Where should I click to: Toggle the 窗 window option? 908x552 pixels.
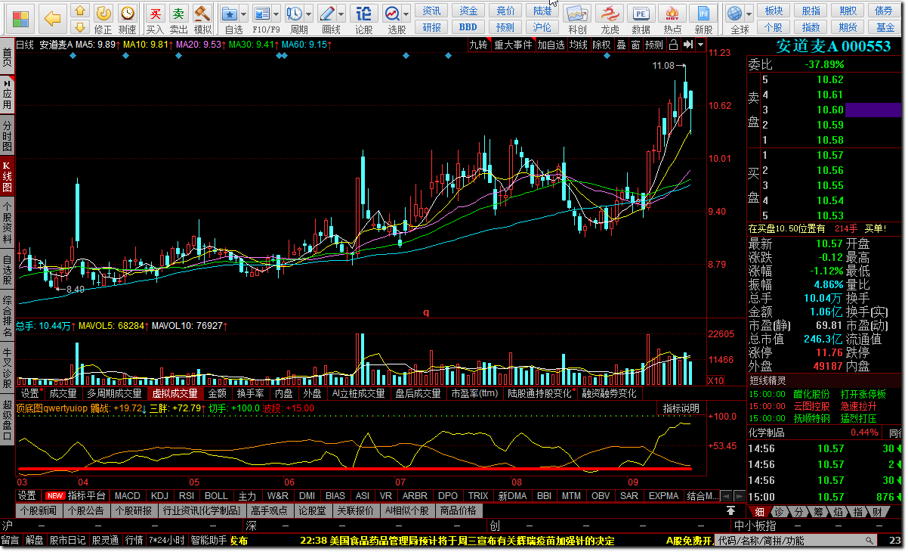[x=635, y=45]
